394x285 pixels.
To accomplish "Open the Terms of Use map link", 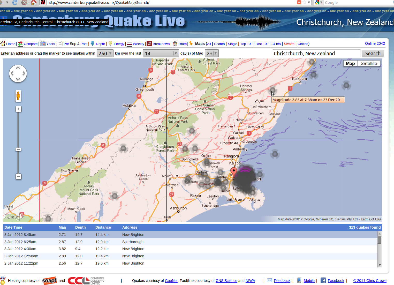I will tap(371, 219).
